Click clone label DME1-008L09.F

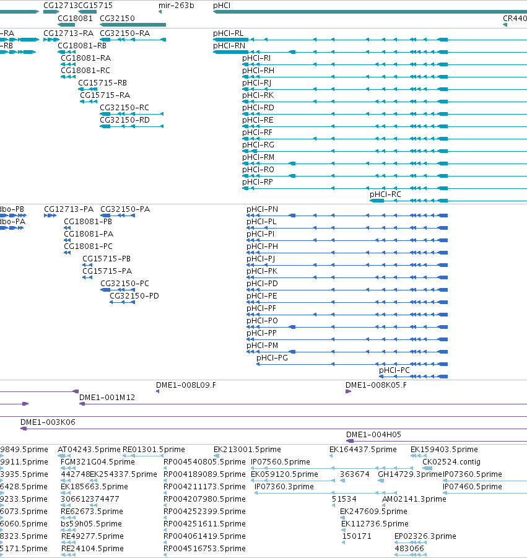tap(186, 385)
